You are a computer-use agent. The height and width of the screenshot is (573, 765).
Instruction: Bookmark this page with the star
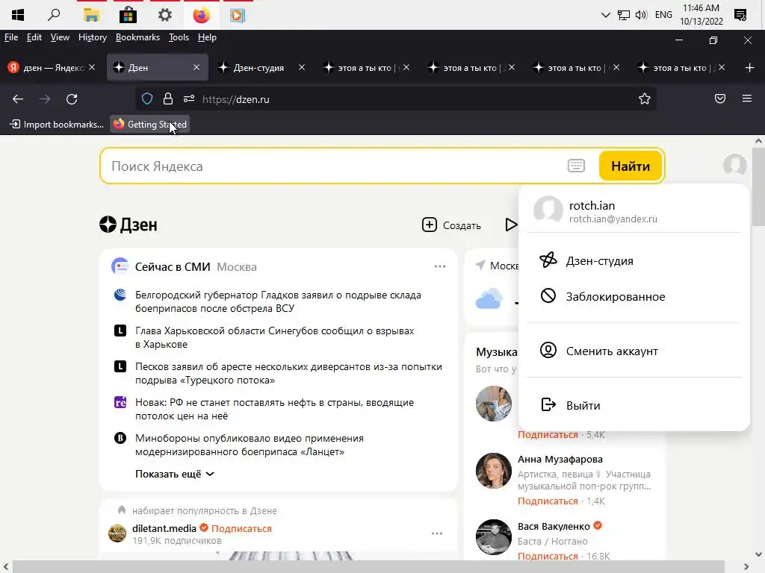pyautogui.click(x=645, y=99)
